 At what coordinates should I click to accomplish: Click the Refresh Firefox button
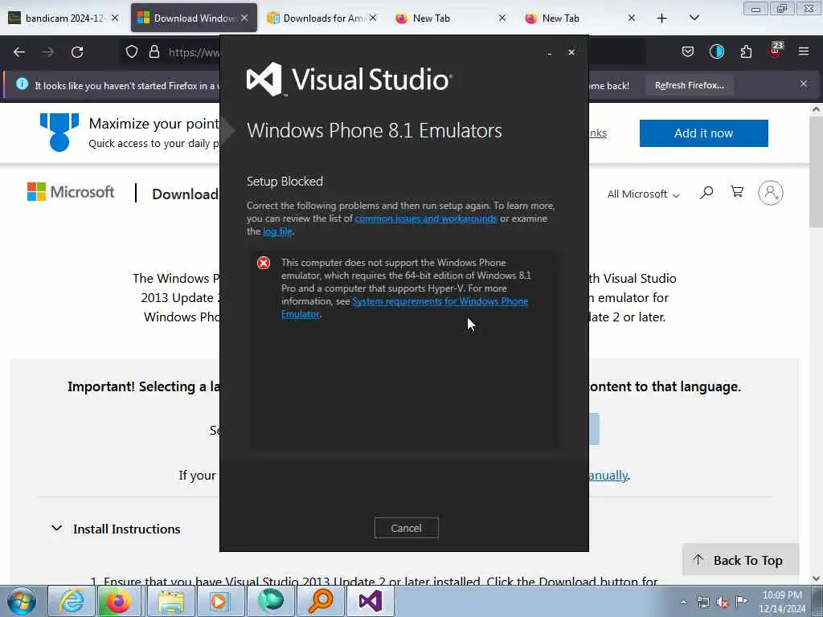tap(689, 85)
